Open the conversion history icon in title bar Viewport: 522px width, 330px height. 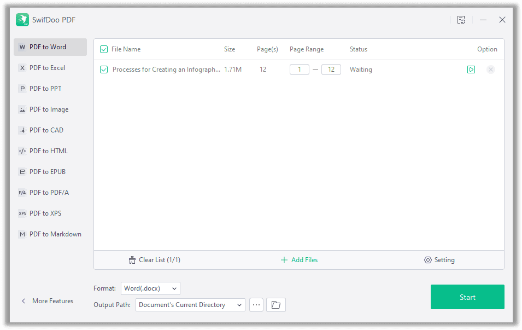(461, 20)
